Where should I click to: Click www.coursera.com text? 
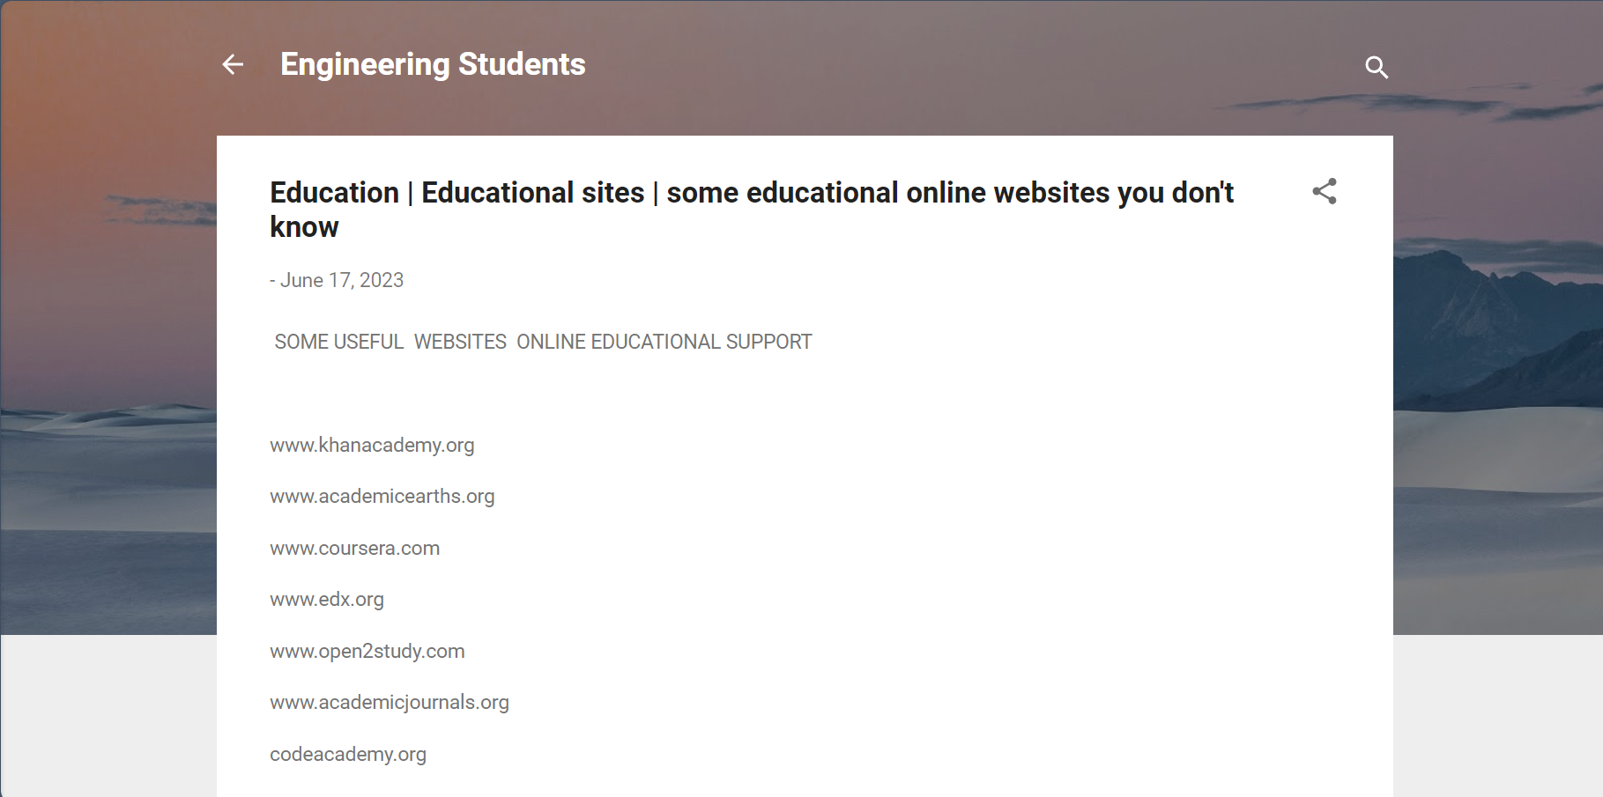[355, 548]
